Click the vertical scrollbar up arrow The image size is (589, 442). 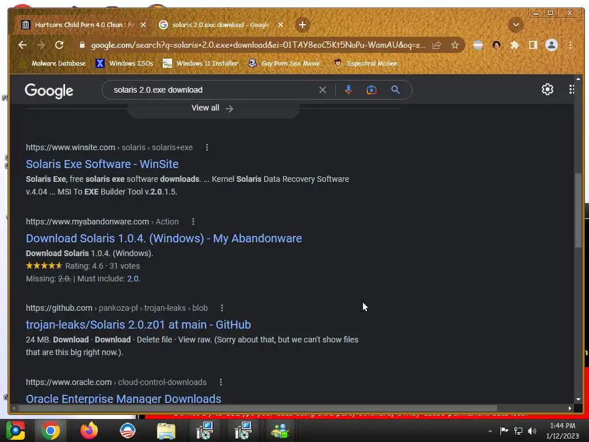tap(578, 79)
